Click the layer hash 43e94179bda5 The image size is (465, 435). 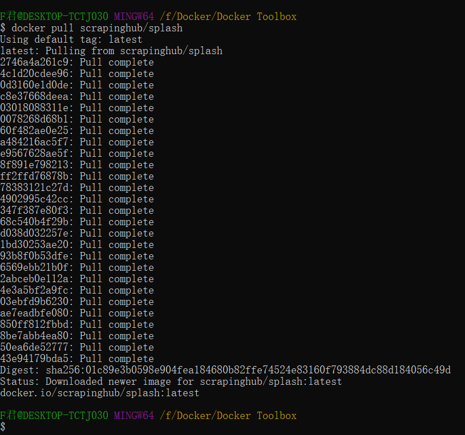coord(31,358)
